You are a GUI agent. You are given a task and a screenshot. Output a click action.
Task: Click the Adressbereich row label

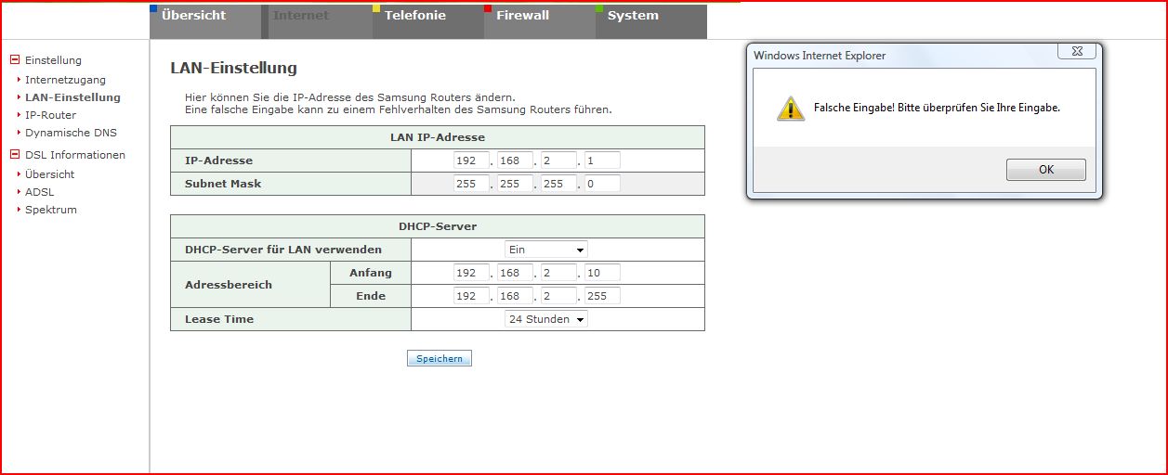click(x=229, y=285)
